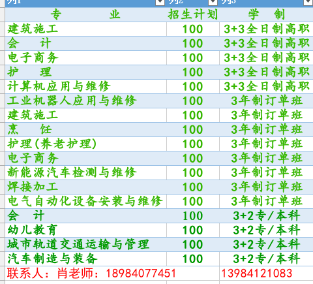The height and width of the screenshot is (284, 313).
Task: Select 建筑施工 cell in the 3+3全日制高职 row
Action: tap(85, 29)
